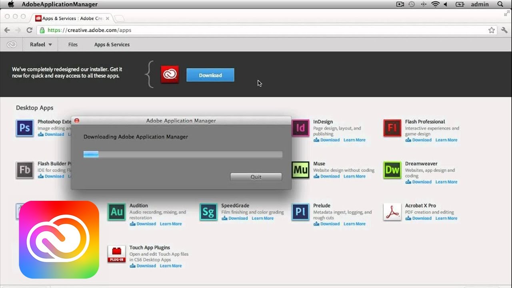The width and height of the screenshot is (512, 288).
Task: Download Muse
Action: (x=326, y=176)
